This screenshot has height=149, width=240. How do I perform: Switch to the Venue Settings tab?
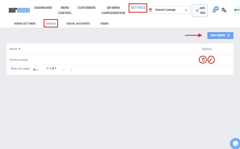(25, 24)
